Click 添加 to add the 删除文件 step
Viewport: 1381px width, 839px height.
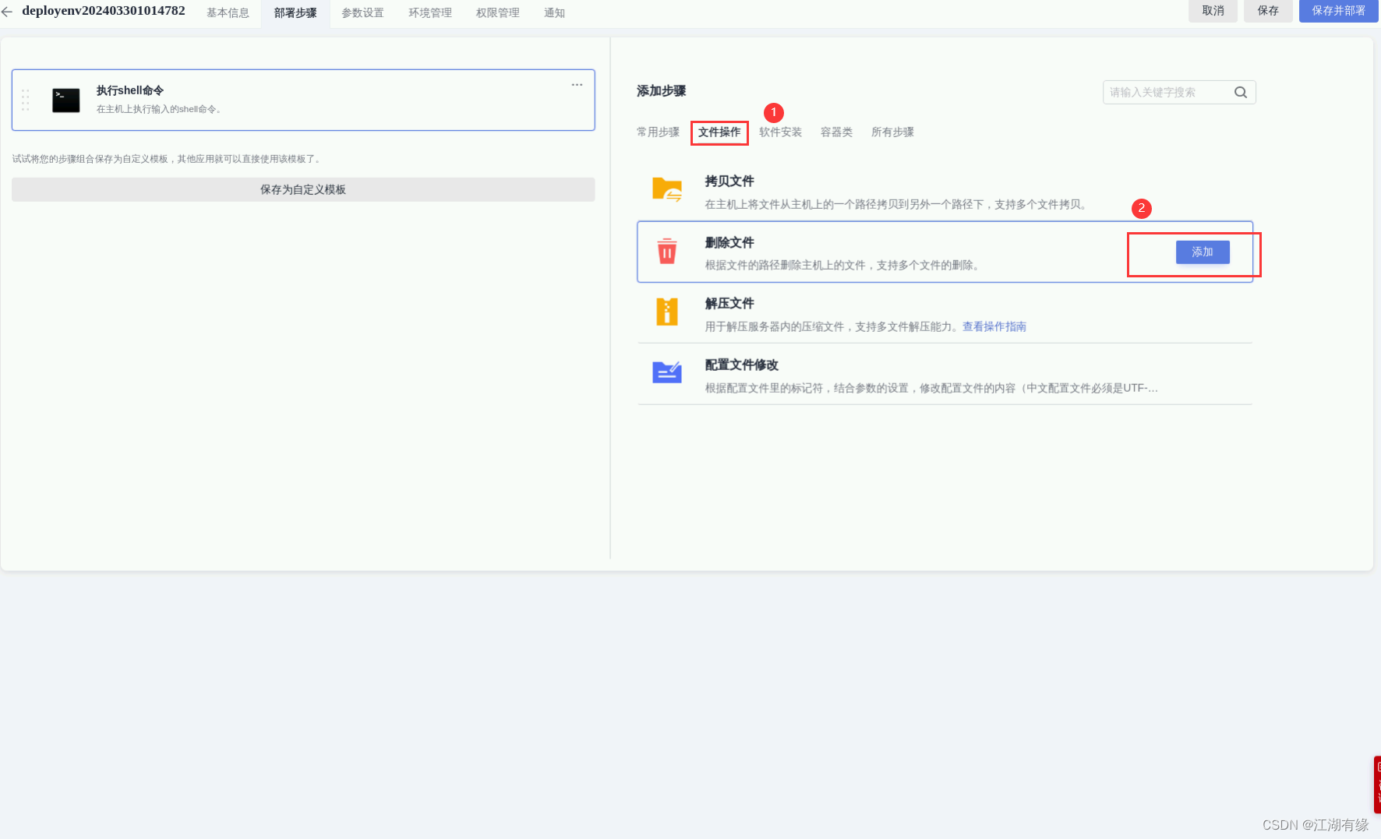click(1203, 252)
